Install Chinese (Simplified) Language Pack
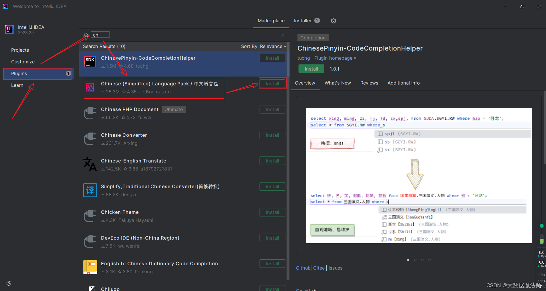This screenshot has width=546, height=291. click(x=272, y=84)
